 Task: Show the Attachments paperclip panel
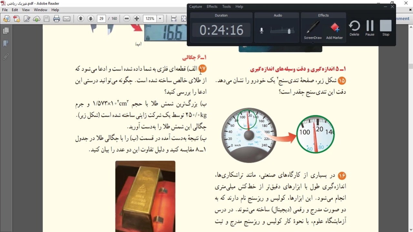tap(5, 57)
